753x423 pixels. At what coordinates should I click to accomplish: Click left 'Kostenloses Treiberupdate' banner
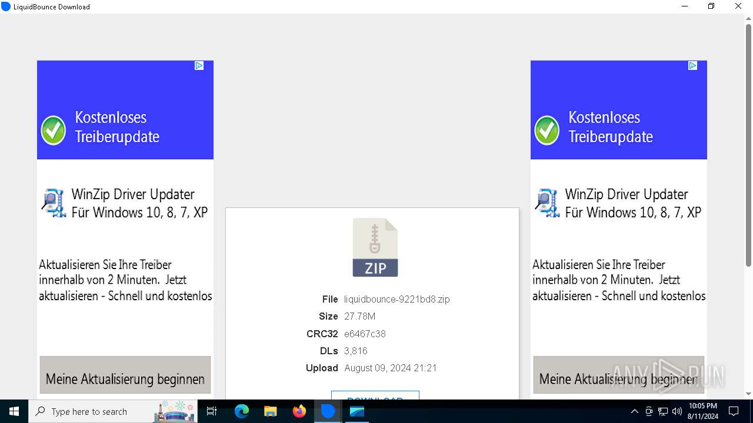(125, 110)
